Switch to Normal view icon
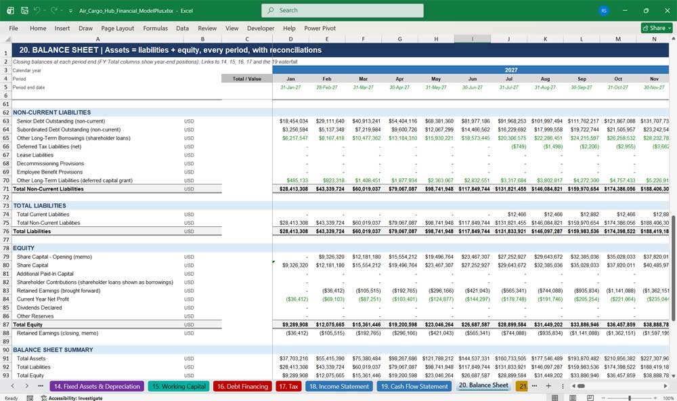The height and width of the screenshot is (401, 677). [x=555, y=398]
